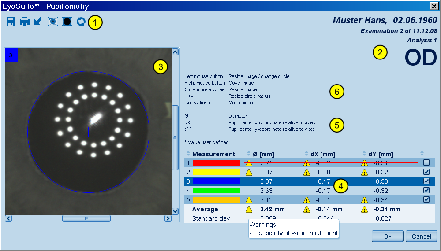Click the export icon next to printer
441x251 pixels.
39,22
